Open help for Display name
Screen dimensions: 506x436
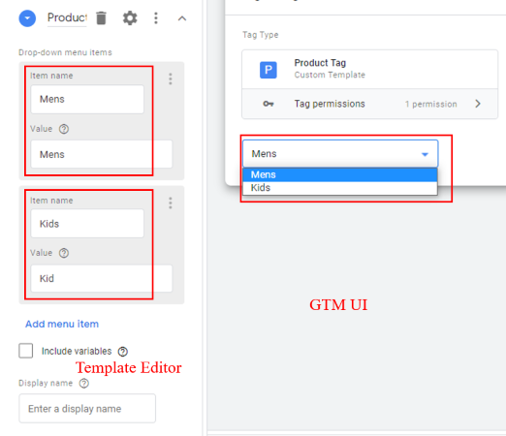point(84,384)
